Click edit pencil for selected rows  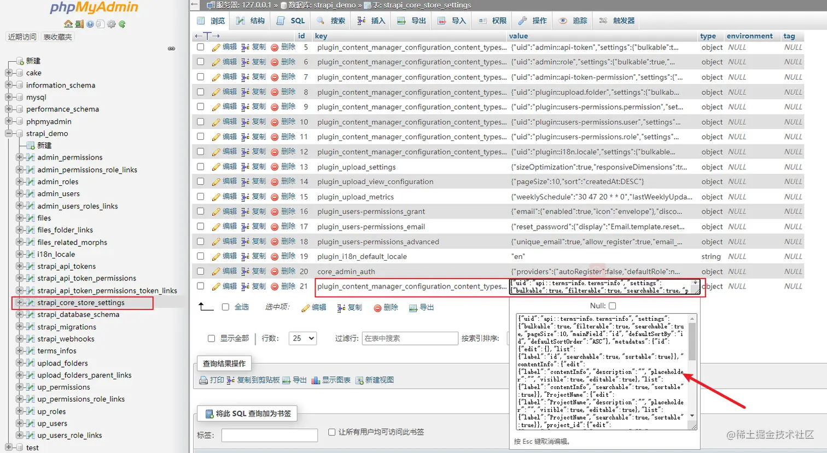306,308
